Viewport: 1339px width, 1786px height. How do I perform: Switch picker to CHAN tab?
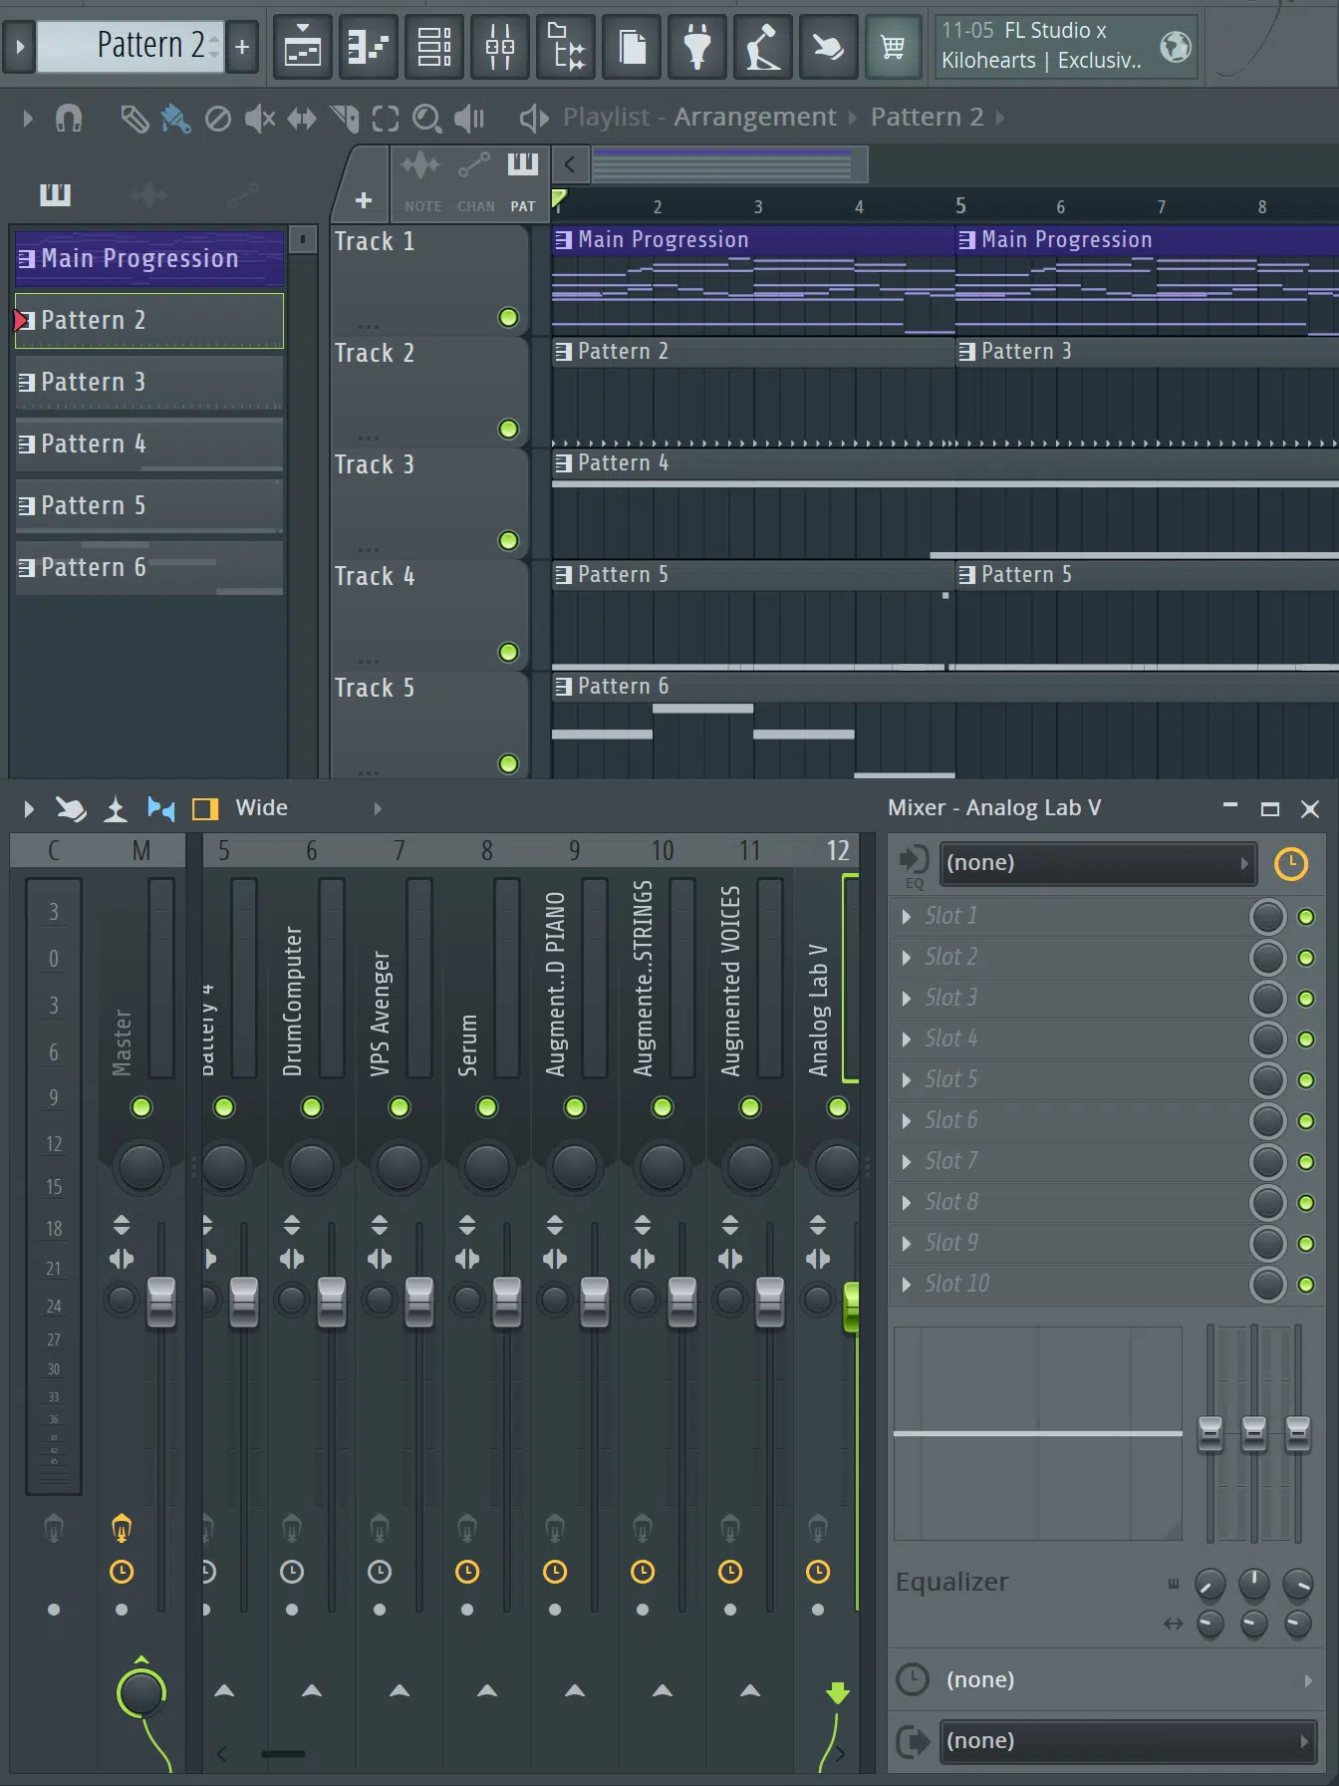coord(475,180)
